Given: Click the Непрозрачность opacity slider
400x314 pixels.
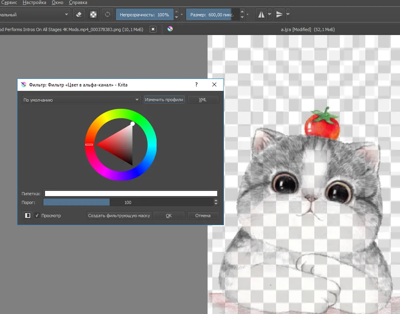Looking at the screenshot, I should 145,14.
